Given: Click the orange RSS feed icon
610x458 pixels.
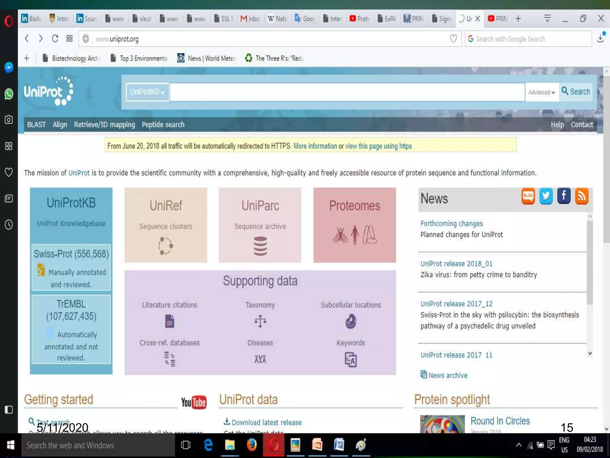Looking at the screenshot, I should [x=581, y=196].
